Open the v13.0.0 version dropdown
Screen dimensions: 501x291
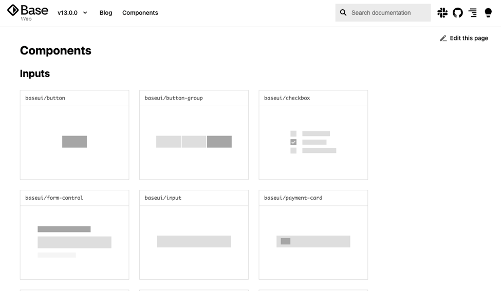click(x=68, y=13)
